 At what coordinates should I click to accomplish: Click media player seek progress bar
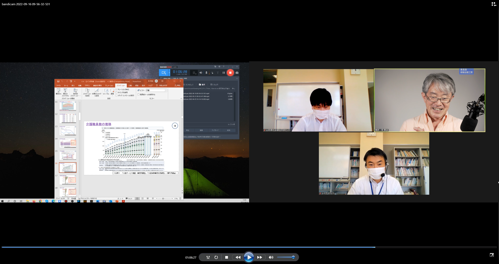click(249, 247)
